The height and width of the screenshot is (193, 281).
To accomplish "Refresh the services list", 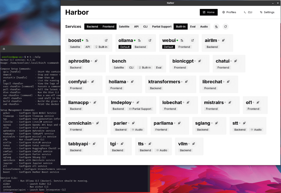I will click(x=225, y=27).
